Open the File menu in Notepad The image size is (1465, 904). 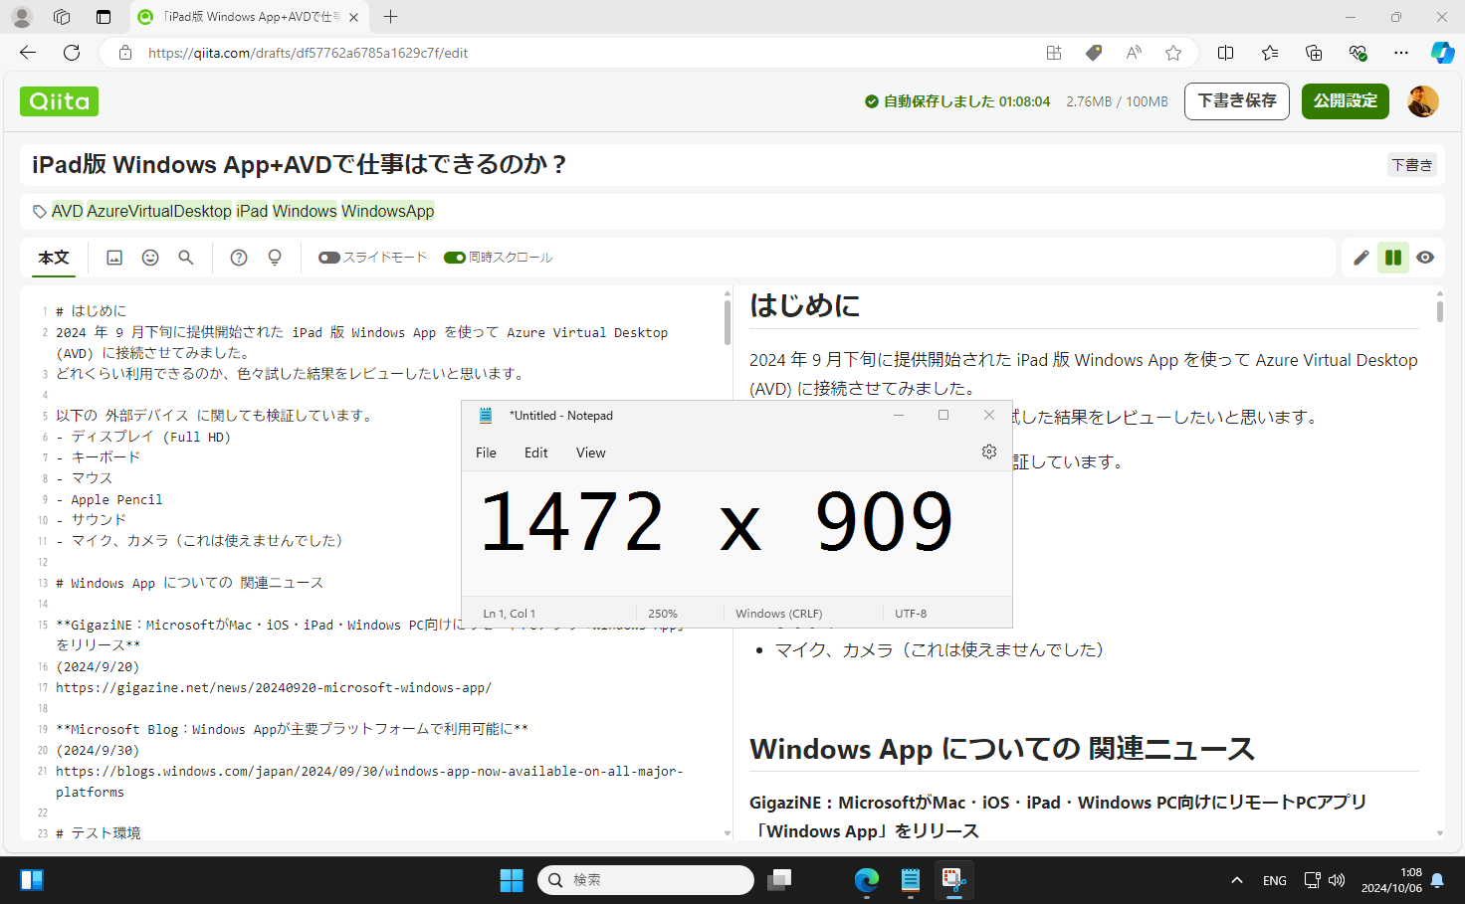coord(486,452)
